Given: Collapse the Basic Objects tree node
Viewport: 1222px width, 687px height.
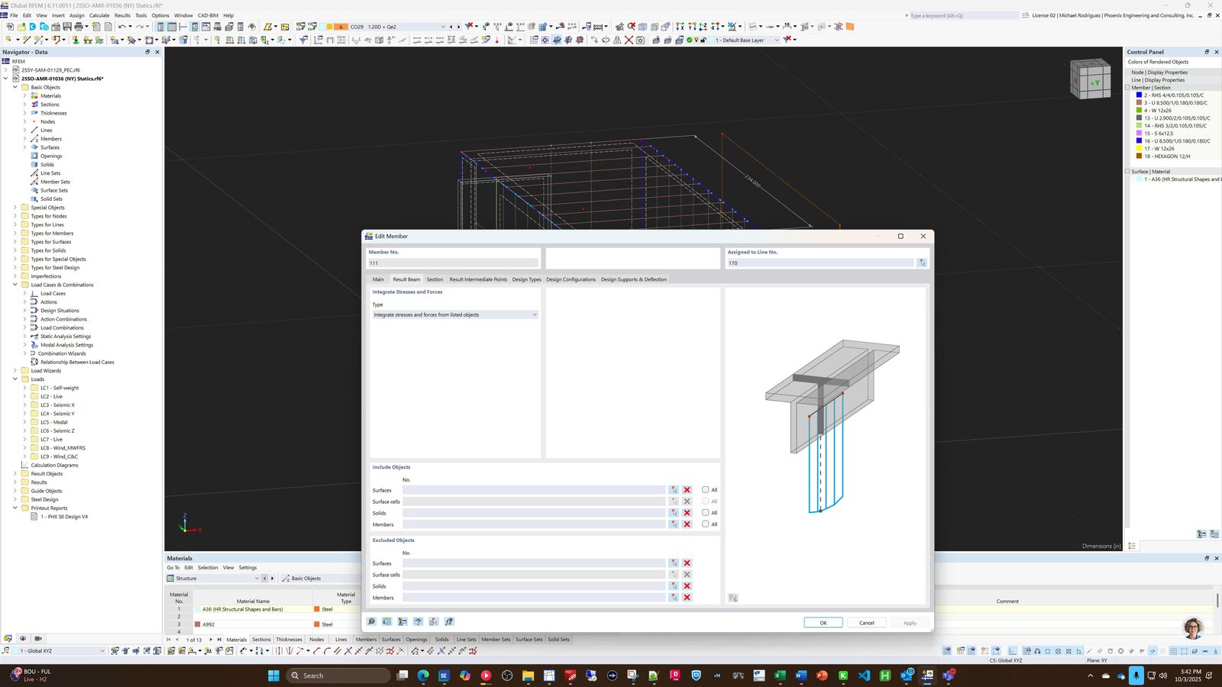Looking at the screenshot, I should (15, 87).
